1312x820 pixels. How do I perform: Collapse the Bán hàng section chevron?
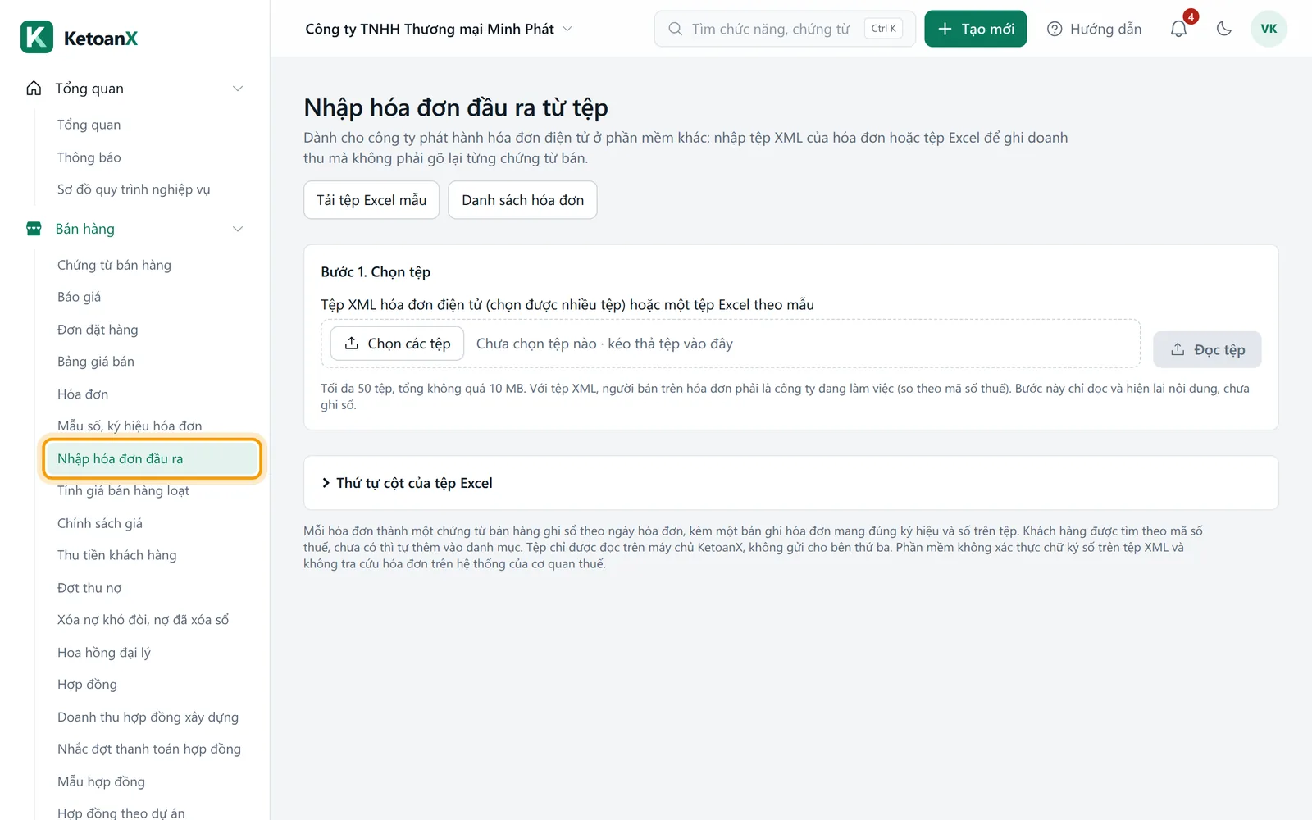tap(238, 229)
